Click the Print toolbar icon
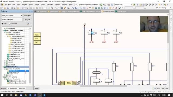Viewport: 173px width, 97px height. coord(12,8)
